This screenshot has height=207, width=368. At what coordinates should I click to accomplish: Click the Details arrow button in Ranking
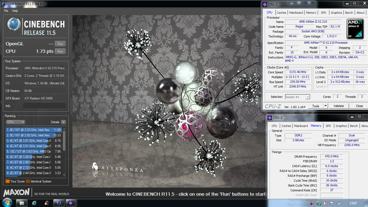(x=63, y=122)
